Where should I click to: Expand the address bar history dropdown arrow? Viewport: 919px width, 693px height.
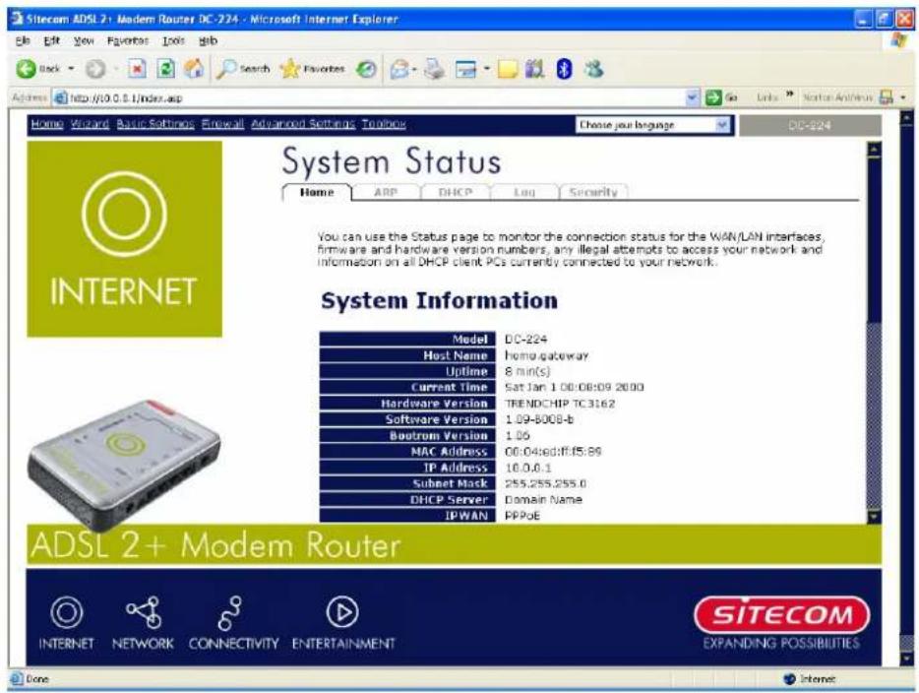(693, 97)
